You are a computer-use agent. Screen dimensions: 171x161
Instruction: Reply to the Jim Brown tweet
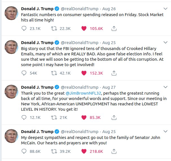(25, 117)
